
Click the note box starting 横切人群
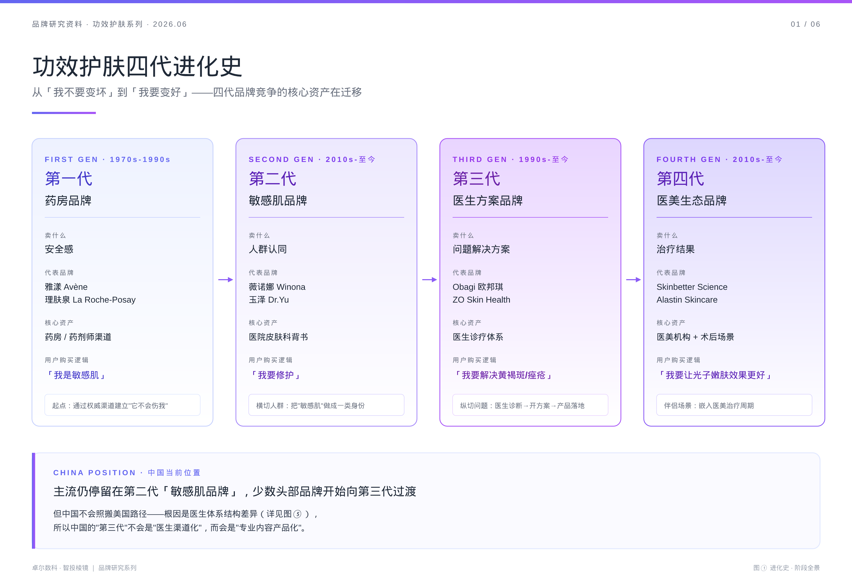(x=327, y=405)
